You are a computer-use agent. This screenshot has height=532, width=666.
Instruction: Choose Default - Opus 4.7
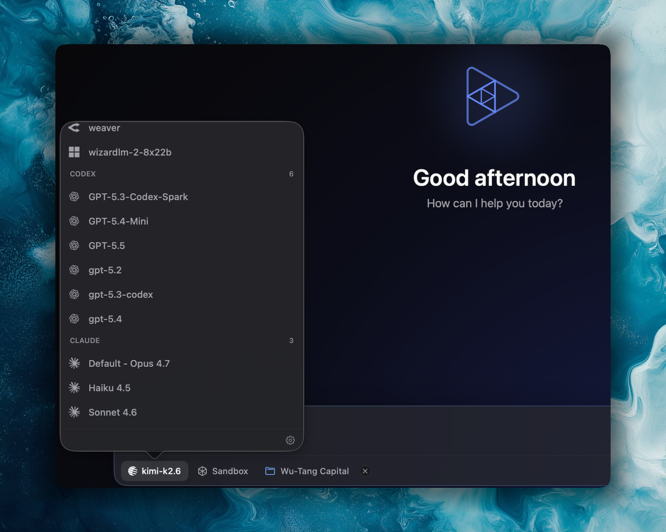182,364
